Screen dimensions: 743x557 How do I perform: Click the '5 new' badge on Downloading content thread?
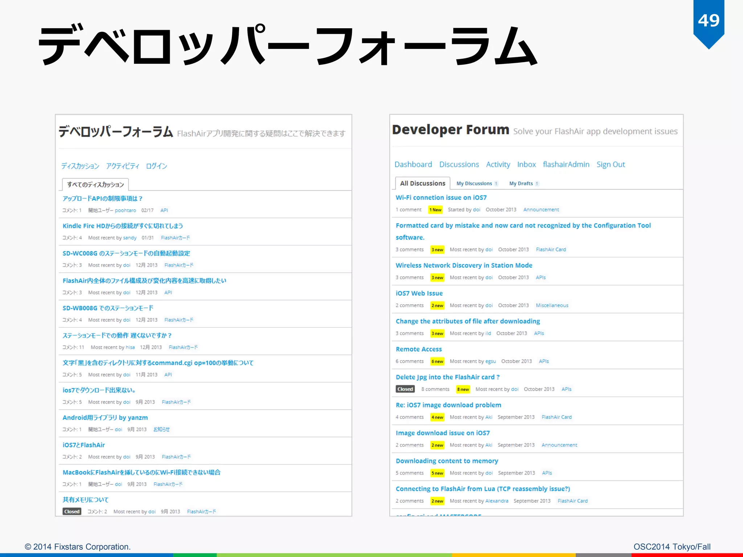(438, 473)
